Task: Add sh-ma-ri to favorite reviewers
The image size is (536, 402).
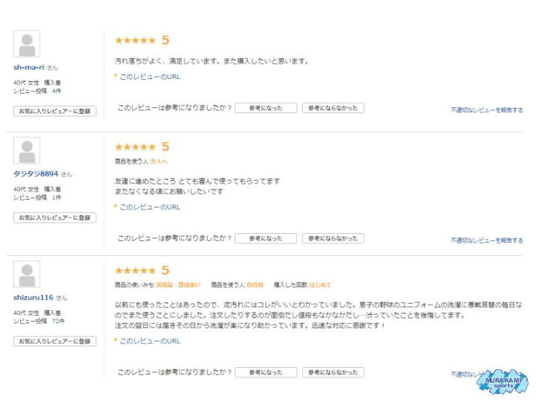Action: click(54, 111)
